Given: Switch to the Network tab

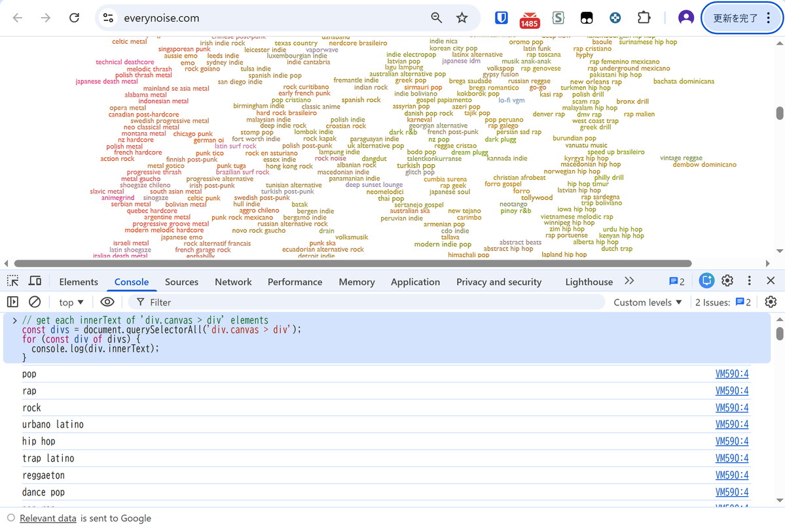Looking at the screenshot, I should (x=233, y=281).
